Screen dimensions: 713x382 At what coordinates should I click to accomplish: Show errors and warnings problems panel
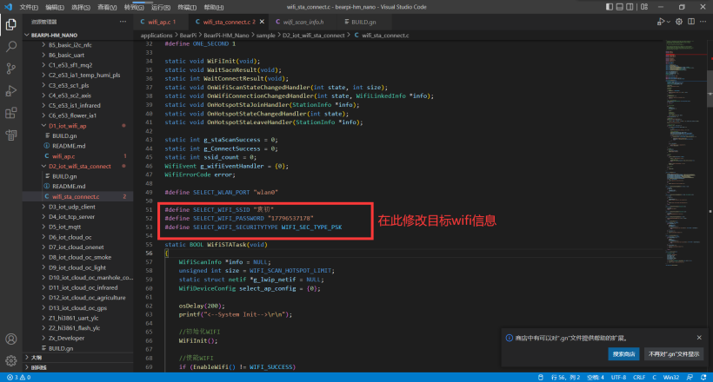point(17,378)
